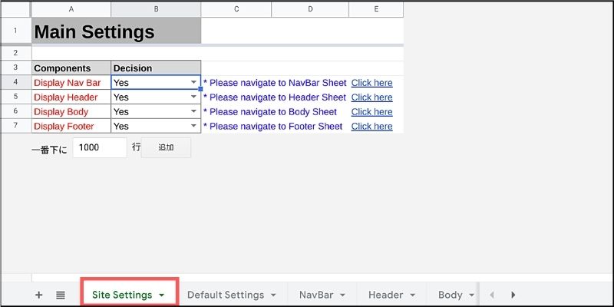
Task: Click here link for Header Sheet
Action: pos(371,97)
